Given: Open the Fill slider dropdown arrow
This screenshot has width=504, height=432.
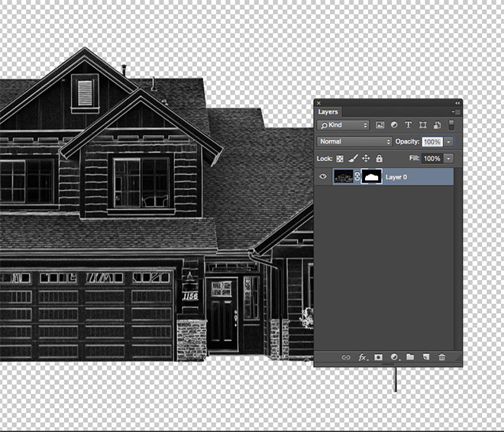Looking at the screenshot, I should pyautogui.click(x=448, y=158).
